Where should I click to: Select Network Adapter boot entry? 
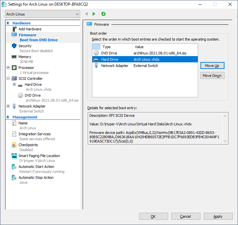(x=115, y=66)
